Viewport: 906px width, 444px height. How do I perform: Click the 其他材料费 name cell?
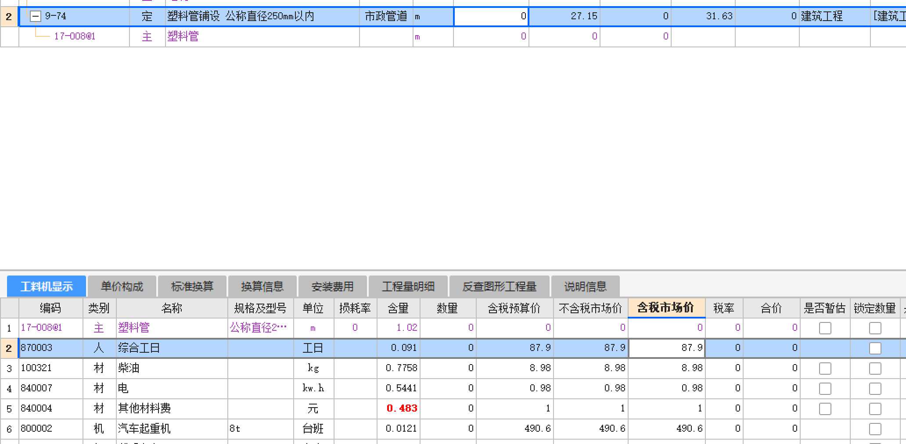(172, 409)
